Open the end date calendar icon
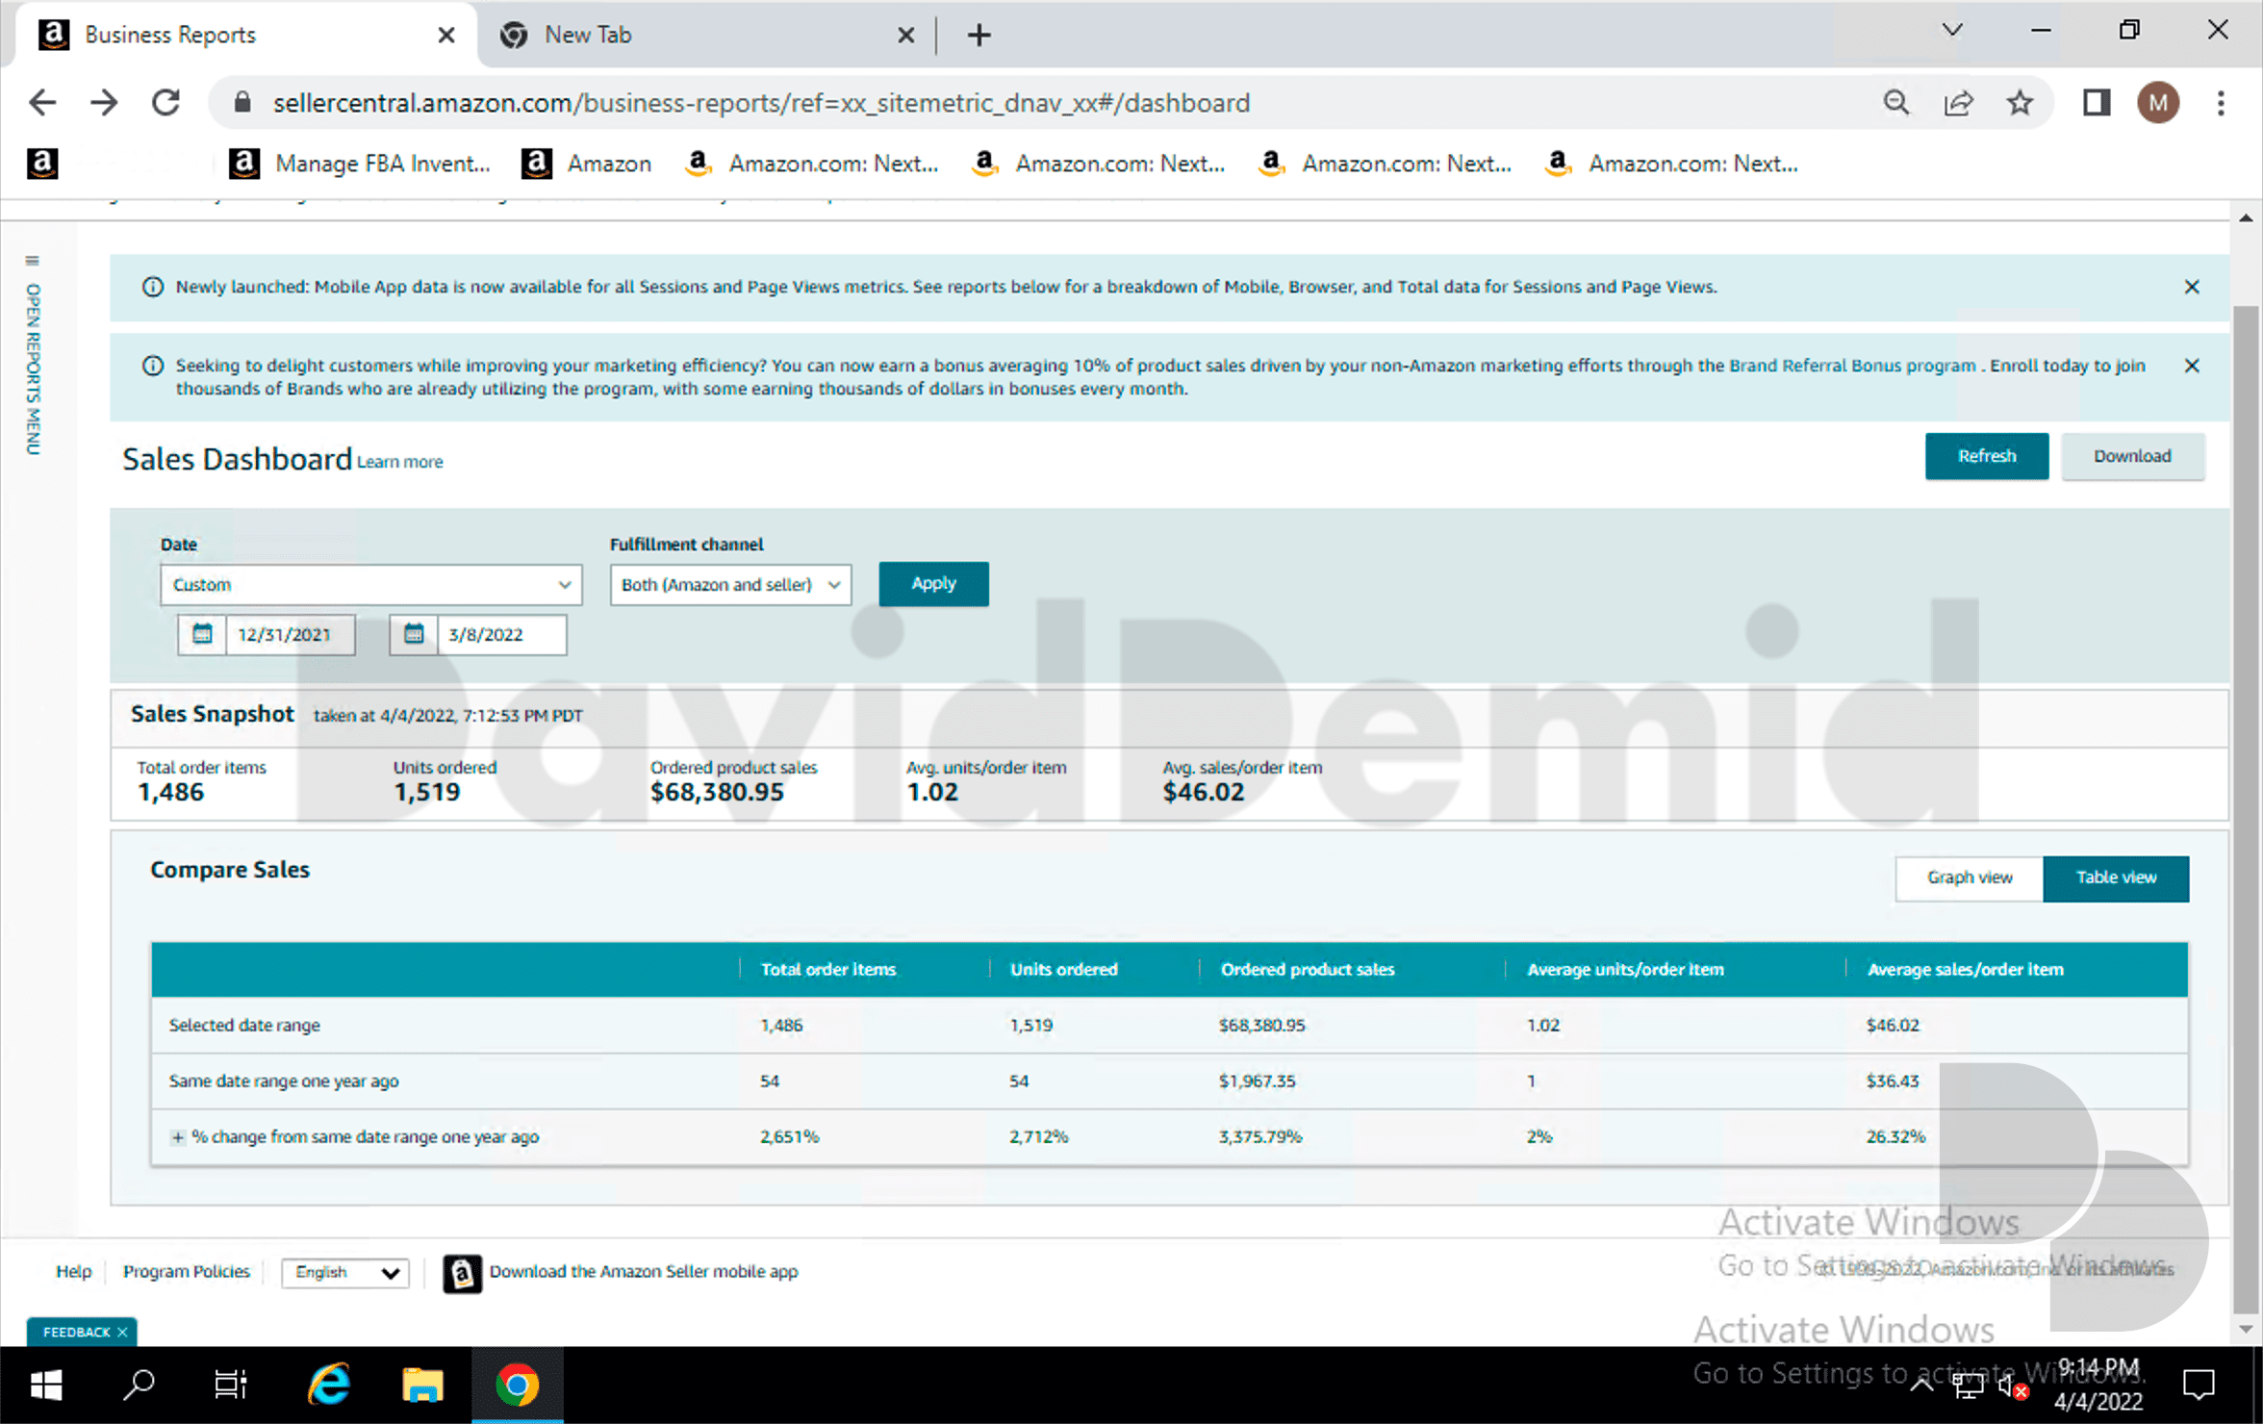2263x1424 pixels. (414, 635)
